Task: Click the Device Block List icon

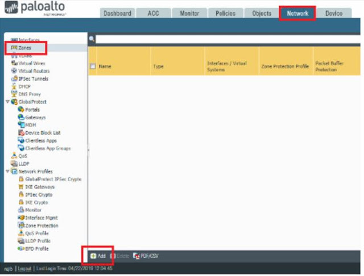Action: [x=21, y=132]
